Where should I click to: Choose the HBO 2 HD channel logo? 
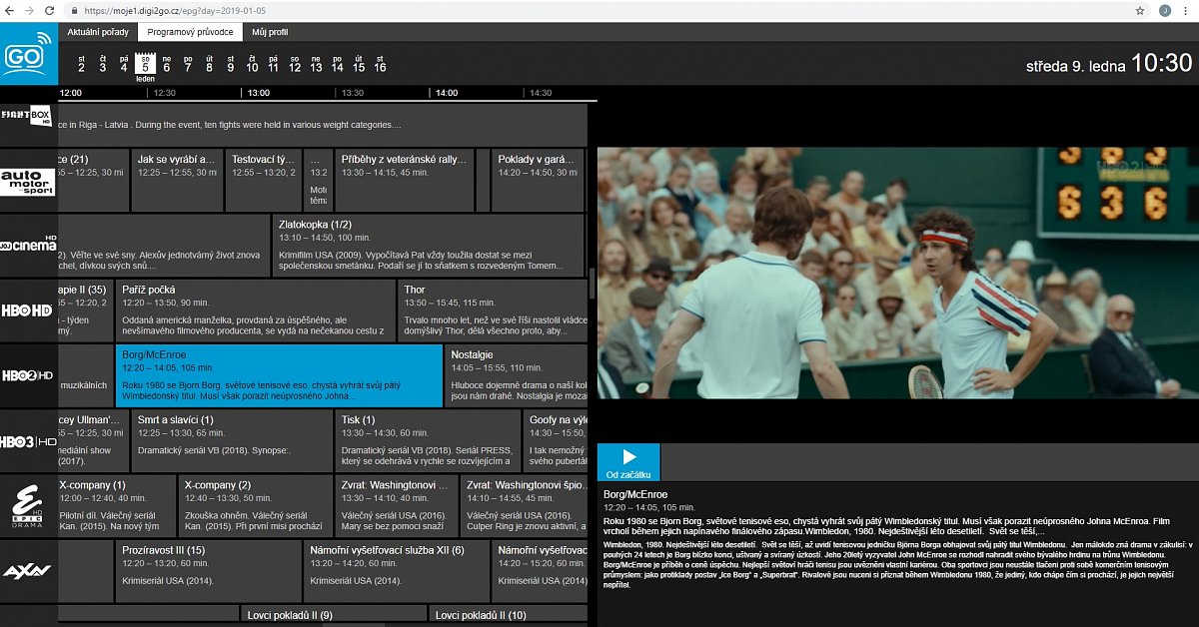pos(28,375)
